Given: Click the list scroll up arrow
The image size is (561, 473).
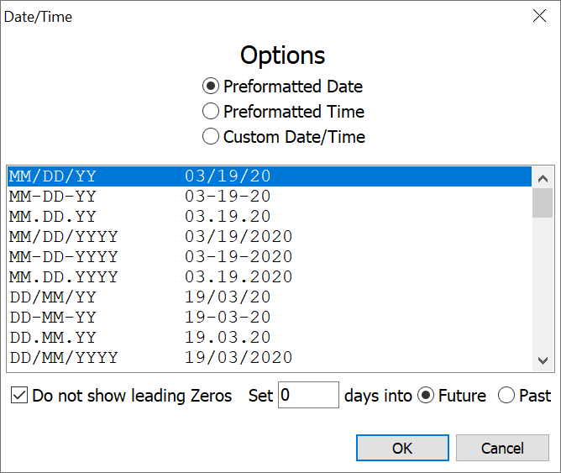Looking at the screenshot, I should click(x=543, y=178).
